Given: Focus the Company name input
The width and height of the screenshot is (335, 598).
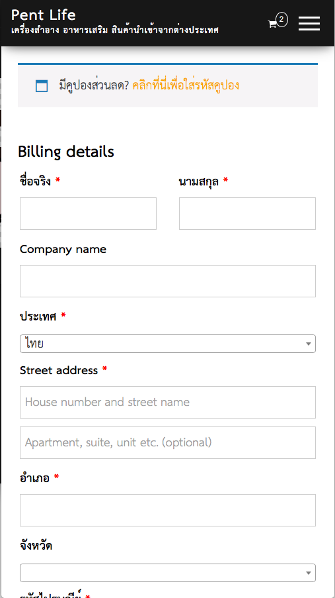Looking at the screenshot, I should click(168, 281).
